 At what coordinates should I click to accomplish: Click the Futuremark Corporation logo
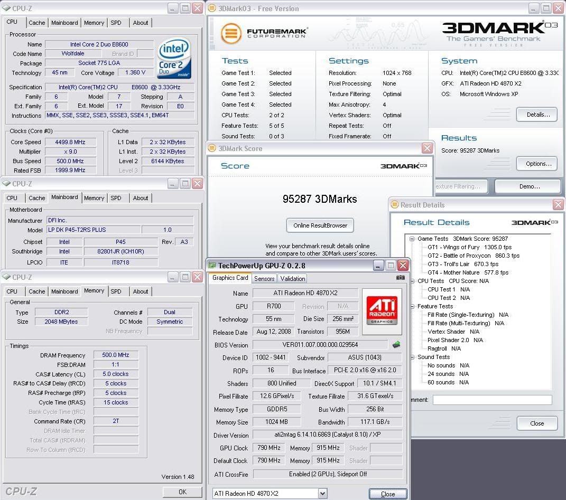pyautogui.click(x=264, y=33)
